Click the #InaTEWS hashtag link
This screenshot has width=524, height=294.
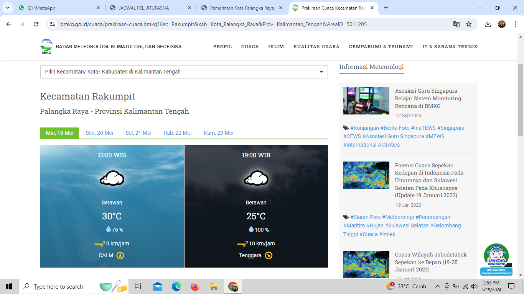click(x=423, y=128)
